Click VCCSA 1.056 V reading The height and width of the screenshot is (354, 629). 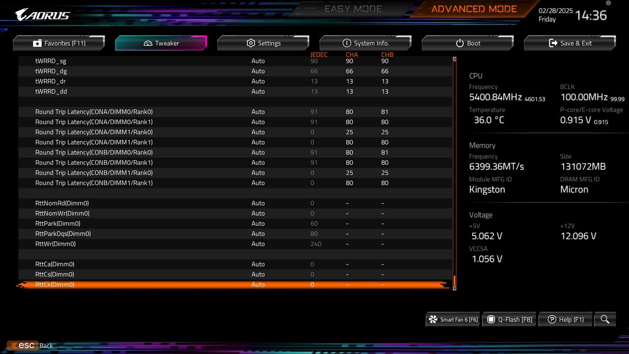tap(487, 259)
